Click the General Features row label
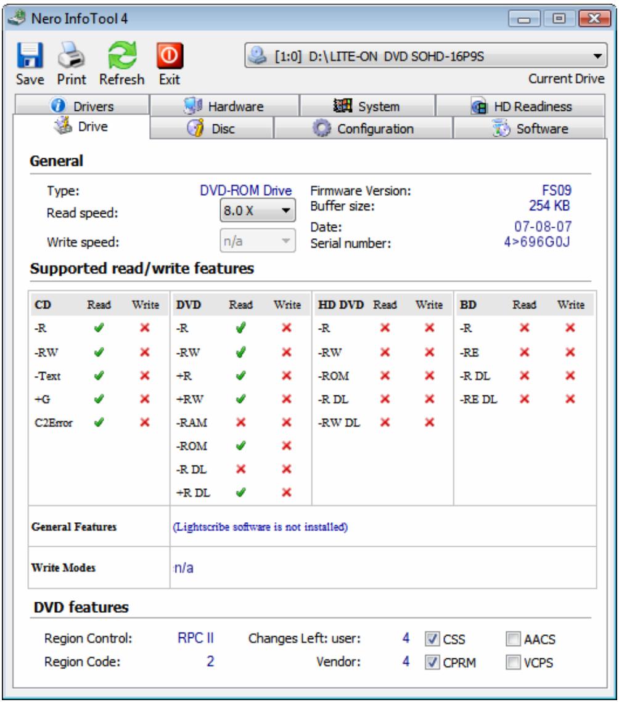The image size is (619, 702). click(74, 526)
